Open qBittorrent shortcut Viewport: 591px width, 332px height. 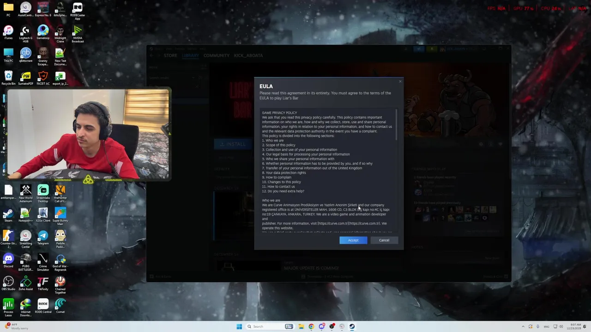(25, 55)
